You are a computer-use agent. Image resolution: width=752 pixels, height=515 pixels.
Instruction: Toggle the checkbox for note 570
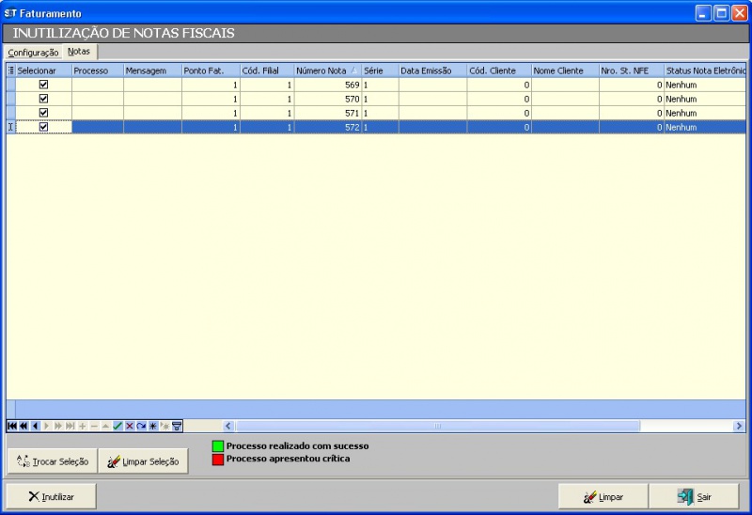[43, 99]
